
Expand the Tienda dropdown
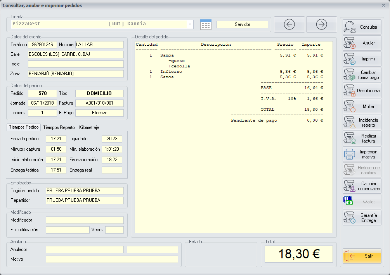coord(190,24)
